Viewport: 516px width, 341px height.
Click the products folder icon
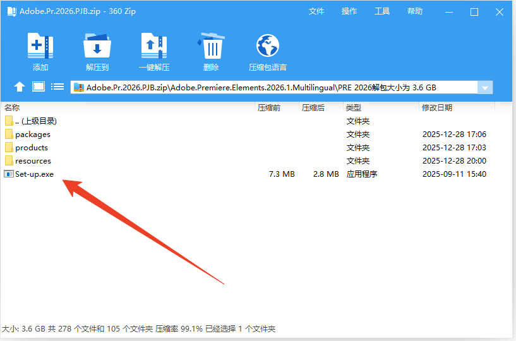click(9, 147)
